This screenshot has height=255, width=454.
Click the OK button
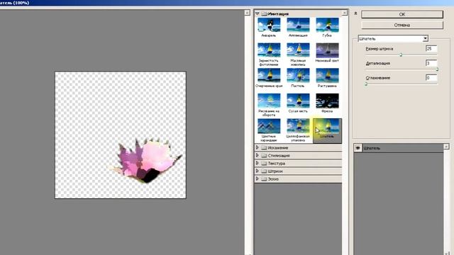point(402,14)
